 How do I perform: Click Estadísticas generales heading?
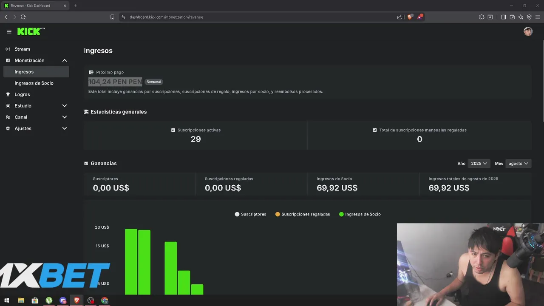coord(119,112)
